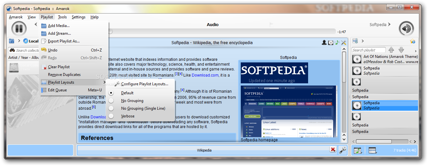Image resolution: width=428 pixels, height=166 pixels.
Task: Expand the Playlist Layouts submenu arrow
Action: [x=104, y=82]
